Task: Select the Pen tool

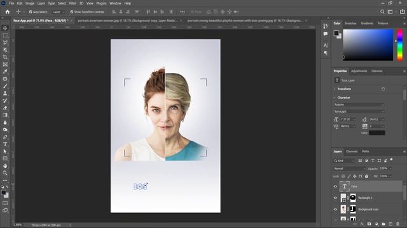Action: 5,137
